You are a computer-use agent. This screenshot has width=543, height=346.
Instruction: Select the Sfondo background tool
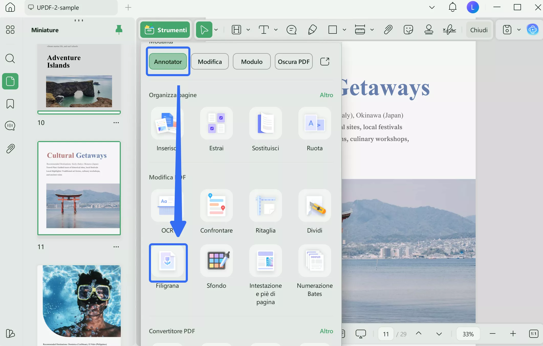click(x=216, y=261)
